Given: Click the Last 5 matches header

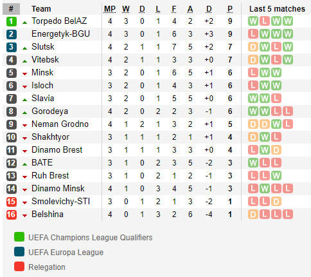Looking at the screenshot, I should pos(277,9).
